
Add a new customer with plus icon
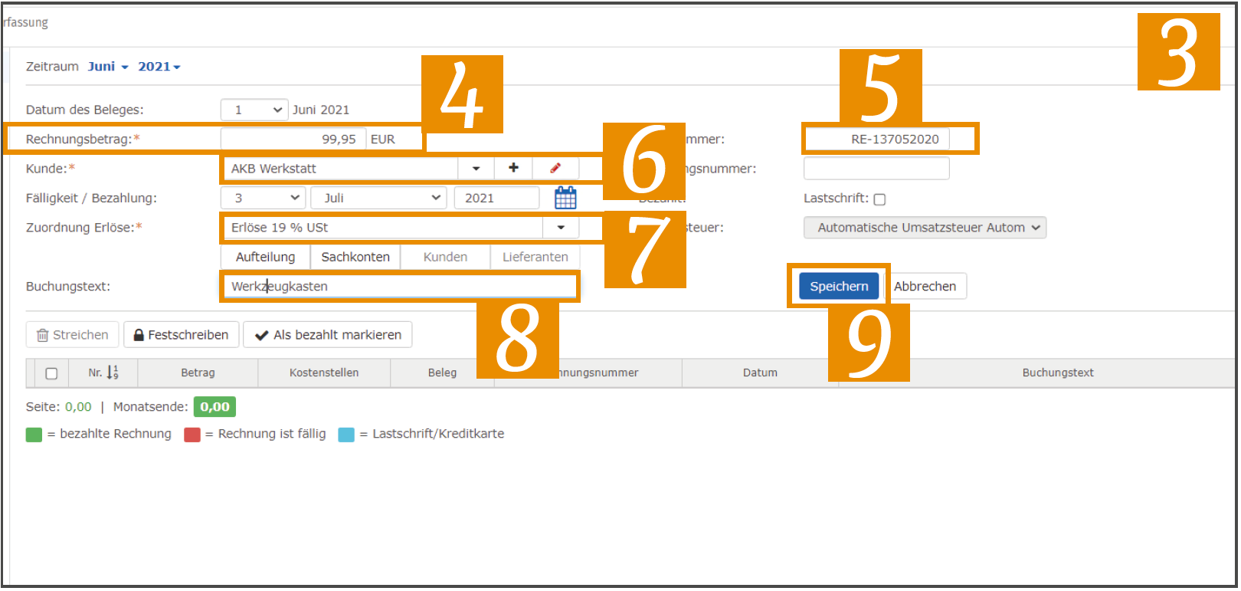[x=513, y=168]
